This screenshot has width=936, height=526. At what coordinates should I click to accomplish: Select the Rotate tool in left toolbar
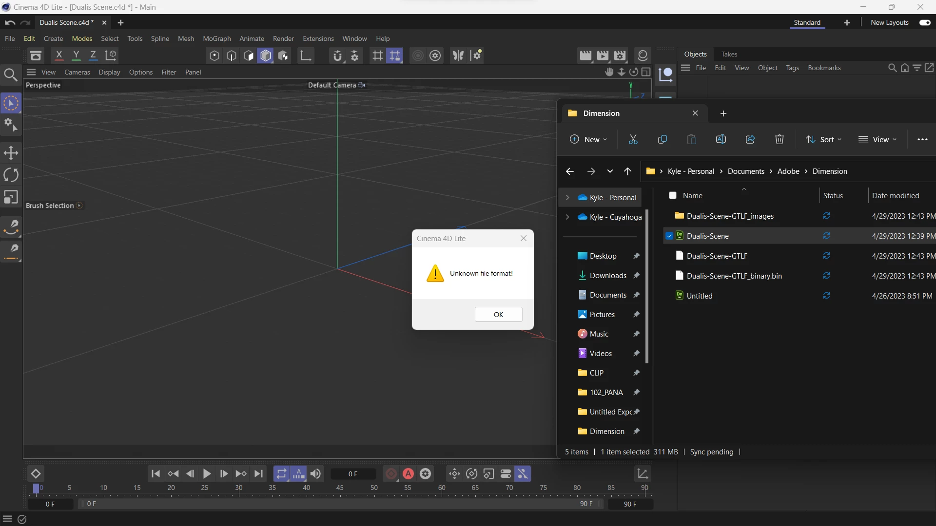coord(11,175)
